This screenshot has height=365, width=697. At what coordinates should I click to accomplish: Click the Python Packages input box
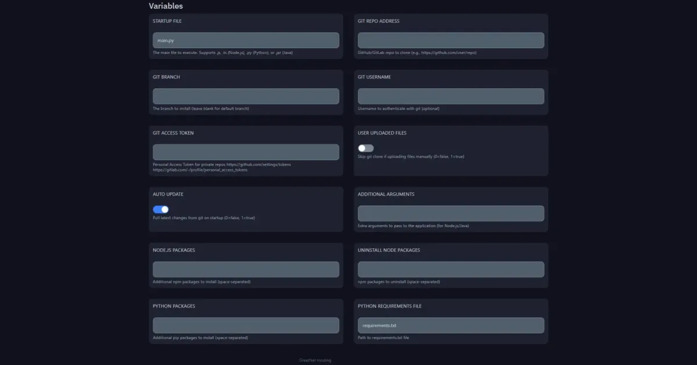[246, 325]
